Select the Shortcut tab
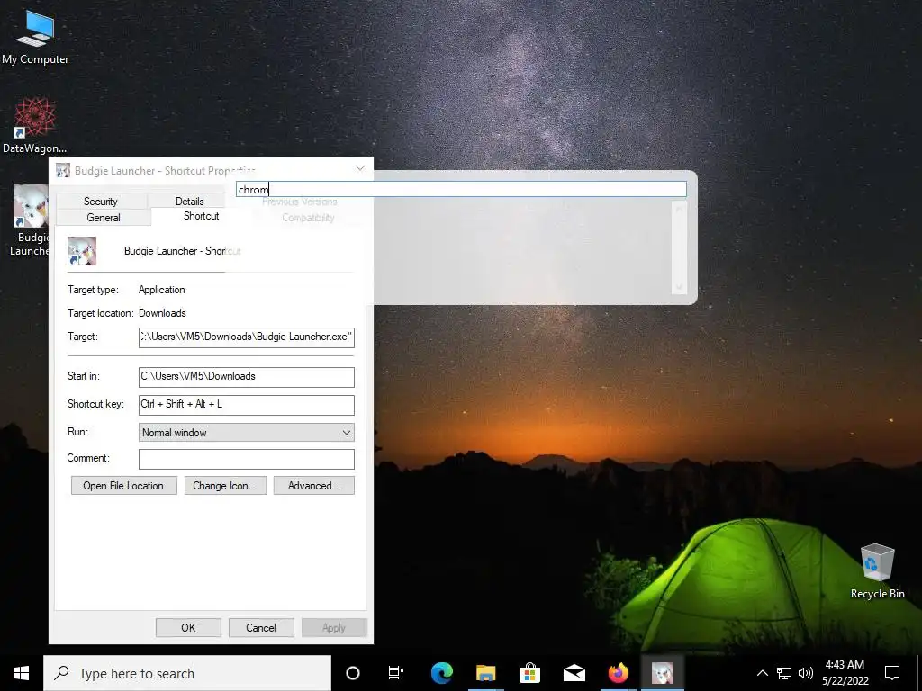This screenshot has height=691, width=922. pos(201,216)
